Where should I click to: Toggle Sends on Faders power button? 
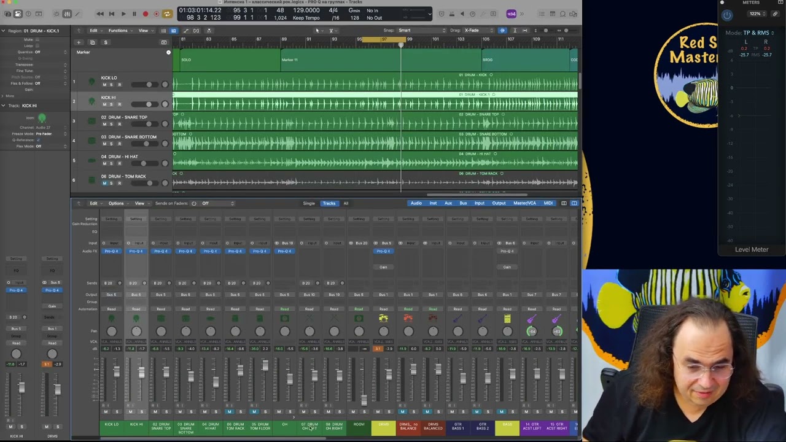pyautogui.click(x=193, y=203)
